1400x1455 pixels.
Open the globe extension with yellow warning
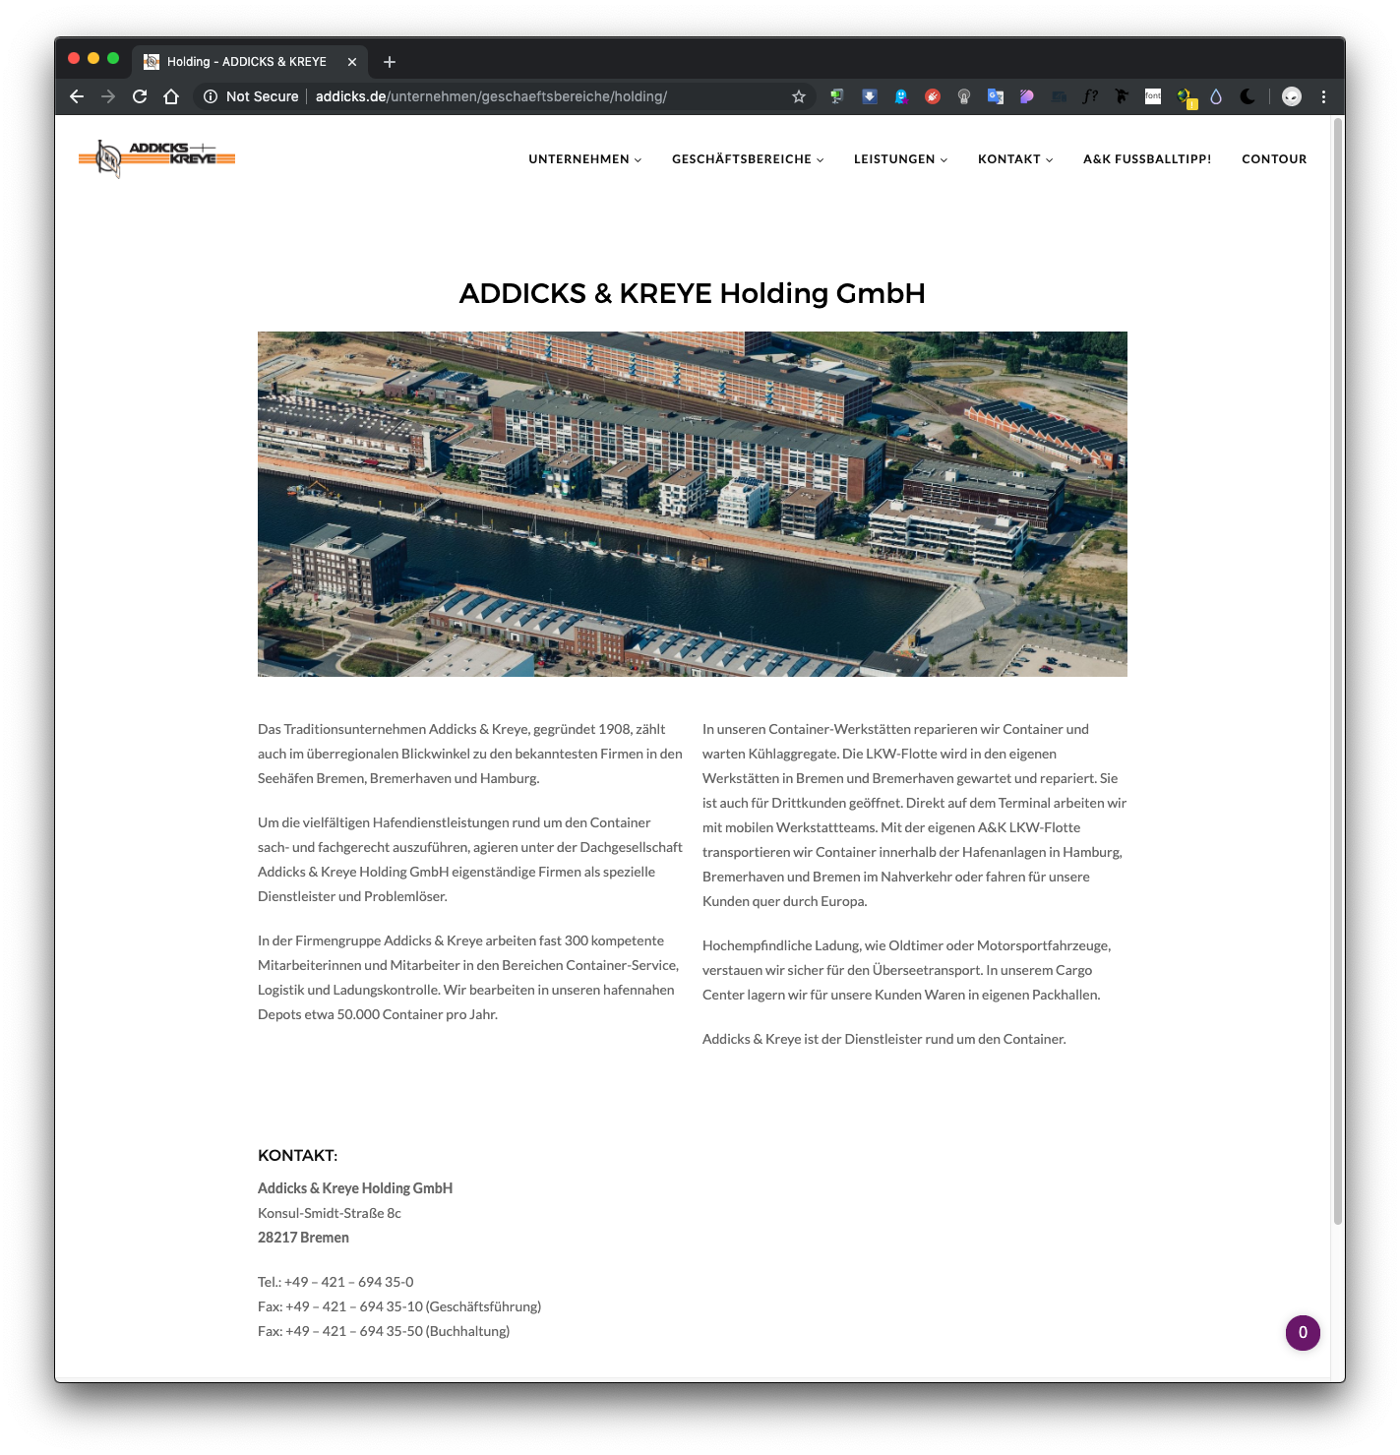pyautogui.click(x=1186, y=97)
